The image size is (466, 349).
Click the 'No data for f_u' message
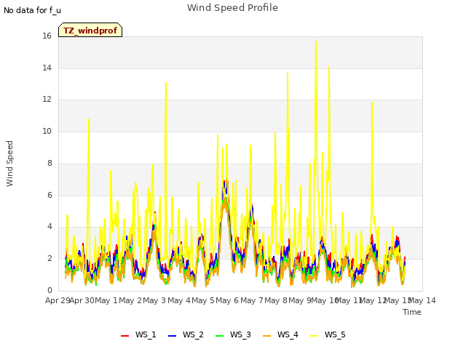[x=32, y=10]
